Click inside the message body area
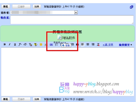Image resolution: width=136 pixels, height=102 pixels. click(67, 72)
